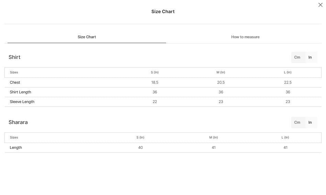
Task: Close the Size Chart dialog
Action: pyautogui.click(x=320, y=5)
